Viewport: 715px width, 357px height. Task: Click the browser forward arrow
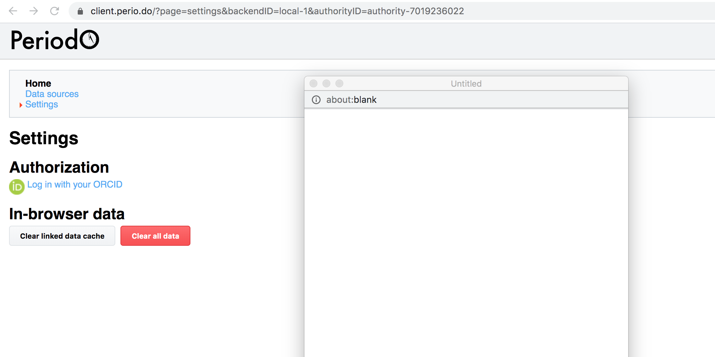[33, 11]
